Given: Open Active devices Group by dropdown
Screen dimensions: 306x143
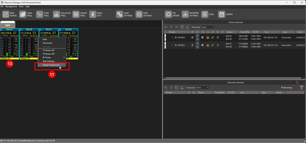Looking at the screenshot, I should point(208,27).
